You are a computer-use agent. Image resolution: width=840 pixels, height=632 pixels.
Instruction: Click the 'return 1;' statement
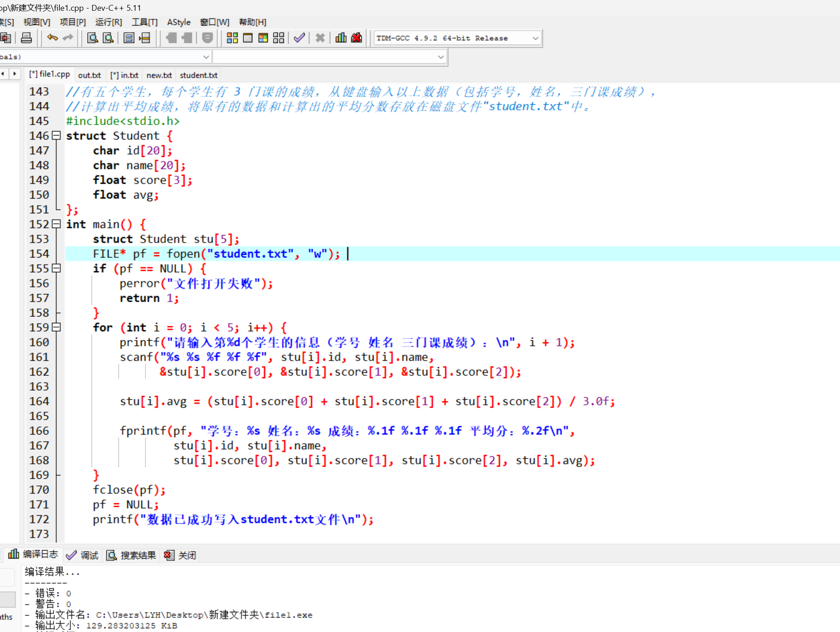(x=149, y=298)
